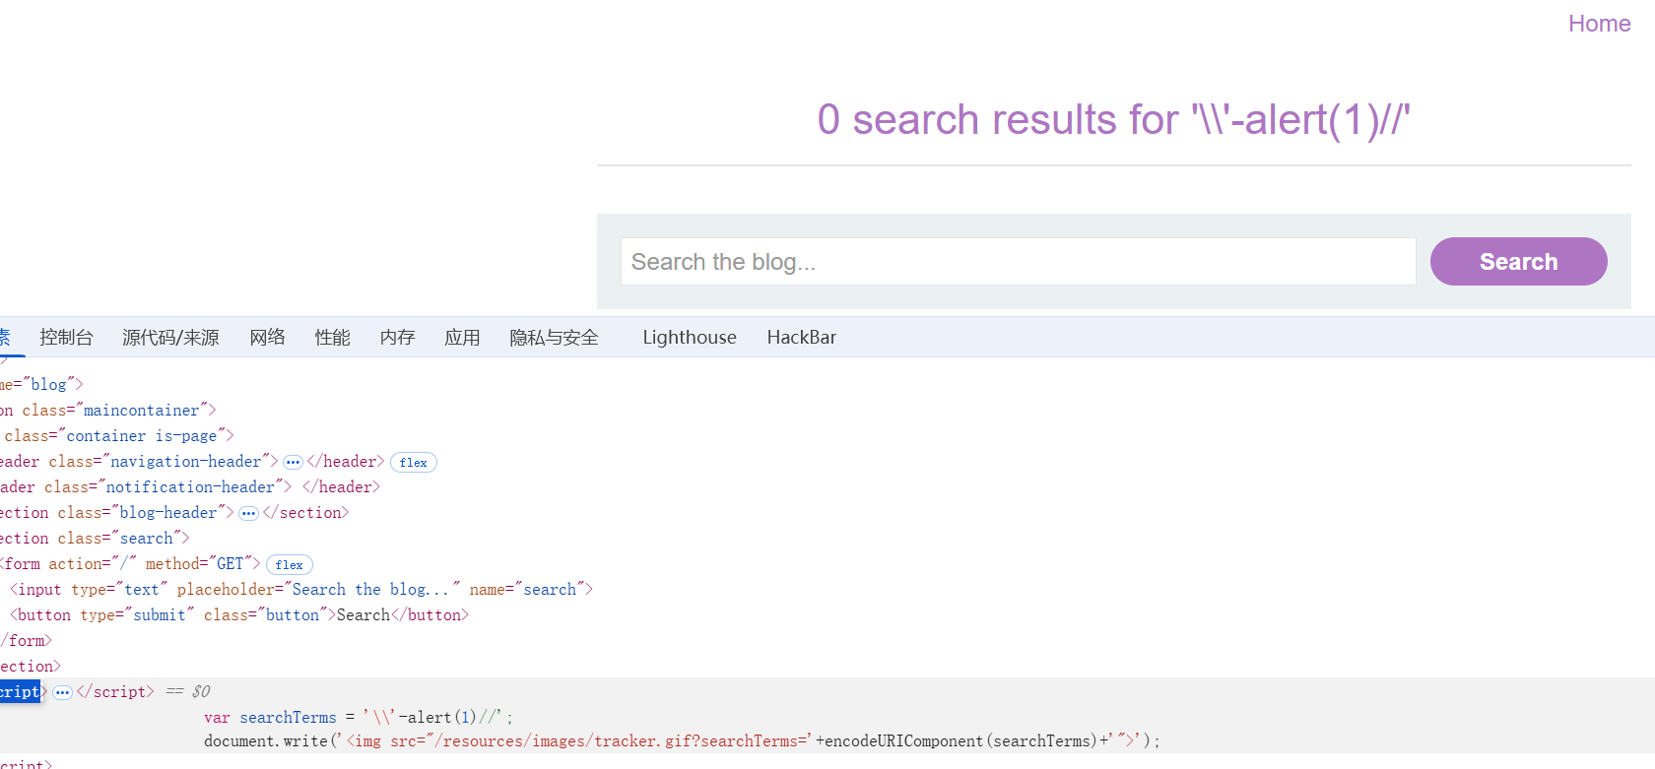
Task: Expand the navigation-header ellipsis
Action: click(293, 462)
